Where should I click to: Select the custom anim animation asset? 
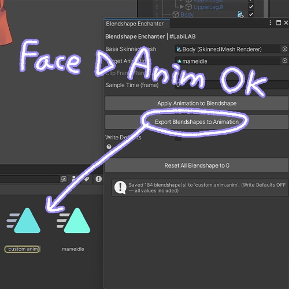[24, 221]
